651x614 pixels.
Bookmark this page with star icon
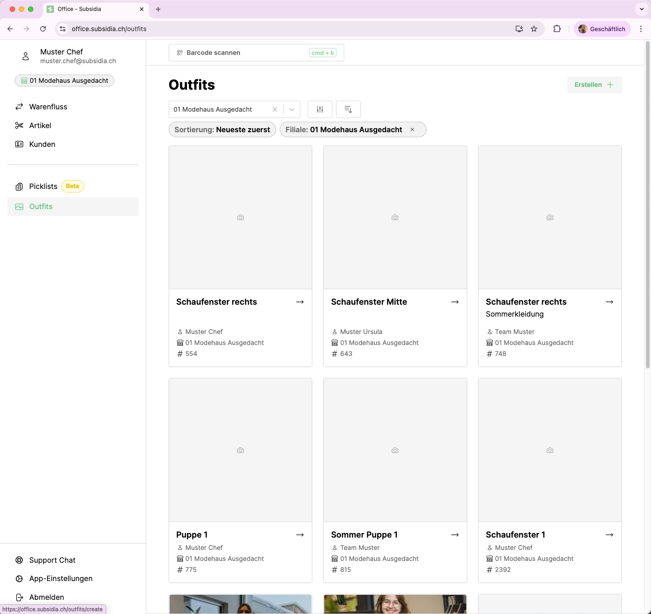534,29
